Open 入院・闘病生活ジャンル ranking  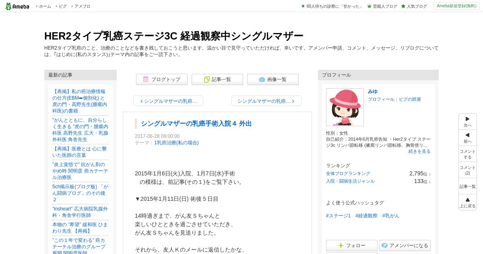(350, 181)
